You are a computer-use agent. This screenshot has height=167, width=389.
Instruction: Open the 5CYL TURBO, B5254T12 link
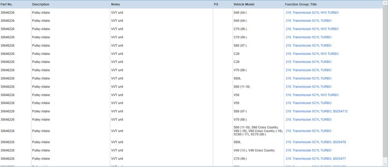(x=316, y=111)
